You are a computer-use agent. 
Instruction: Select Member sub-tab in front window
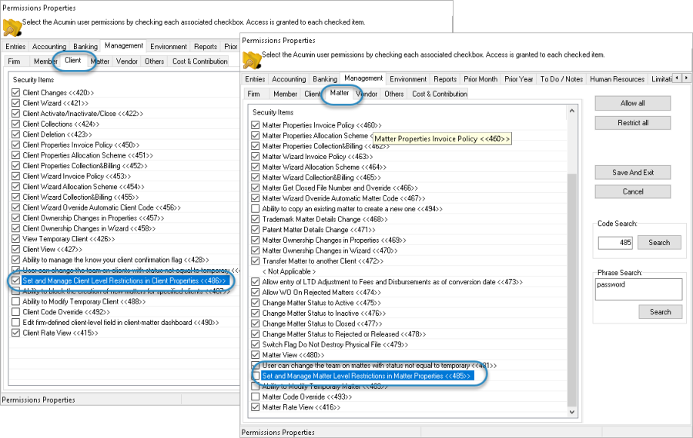(285, 94)
